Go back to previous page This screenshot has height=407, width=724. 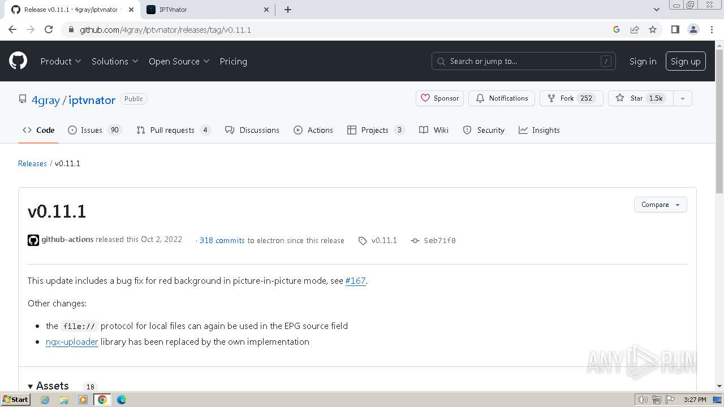12,29
